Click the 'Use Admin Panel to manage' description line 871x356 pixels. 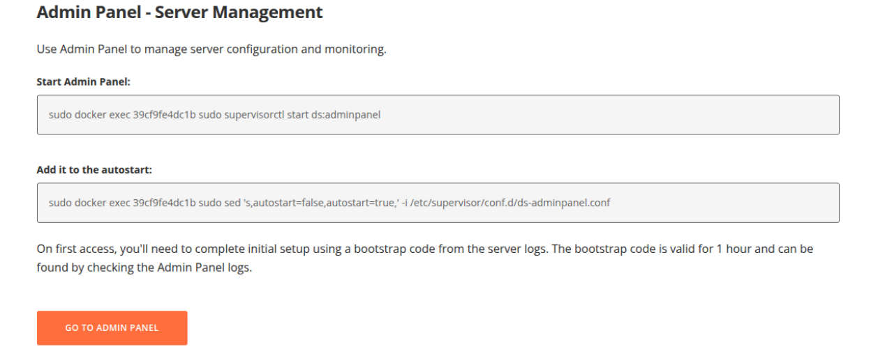(211, 49)
